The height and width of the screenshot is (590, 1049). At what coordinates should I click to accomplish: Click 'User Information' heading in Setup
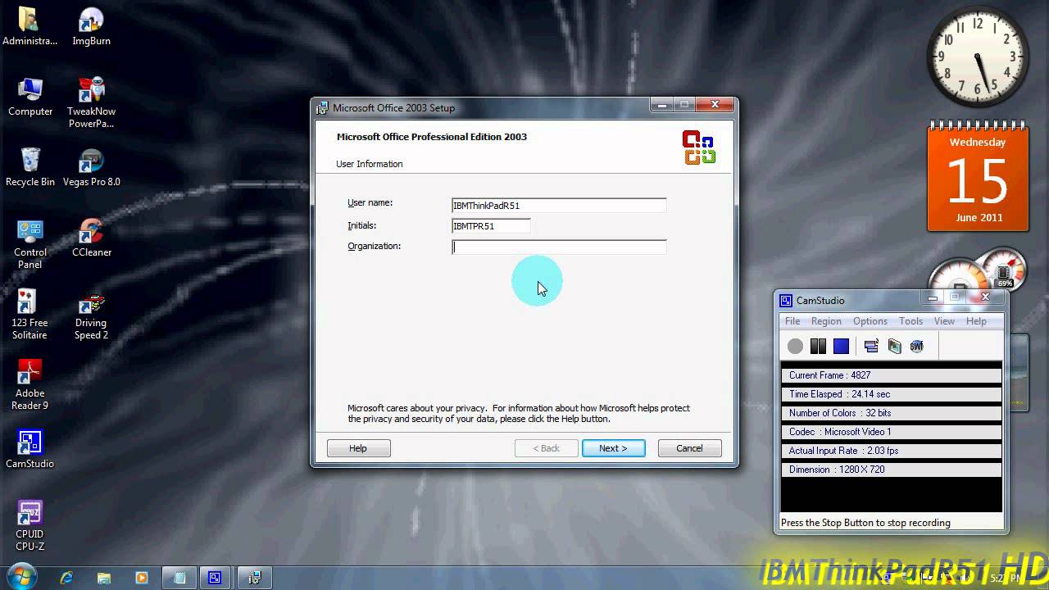(369, 164)
